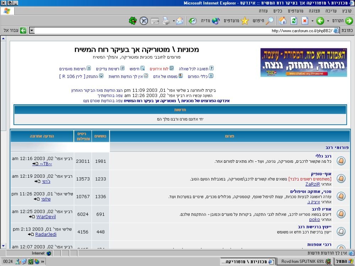
Task: Click the address bar URL field
Action: click(184, 31)
